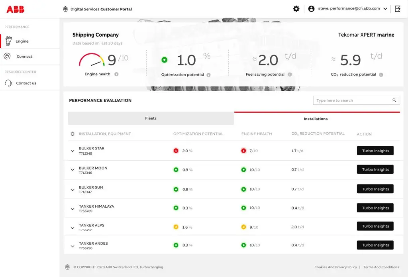408x277 pixels.
Task: Click the steve.performance@ch.abb.com account email
Action: pyautogui.click(x=349, y=8)
